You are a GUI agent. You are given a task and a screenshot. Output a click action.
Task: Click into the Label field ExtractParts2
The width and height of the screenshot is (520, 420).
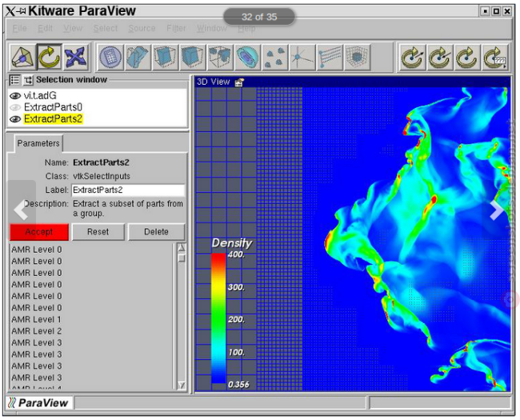128,190
